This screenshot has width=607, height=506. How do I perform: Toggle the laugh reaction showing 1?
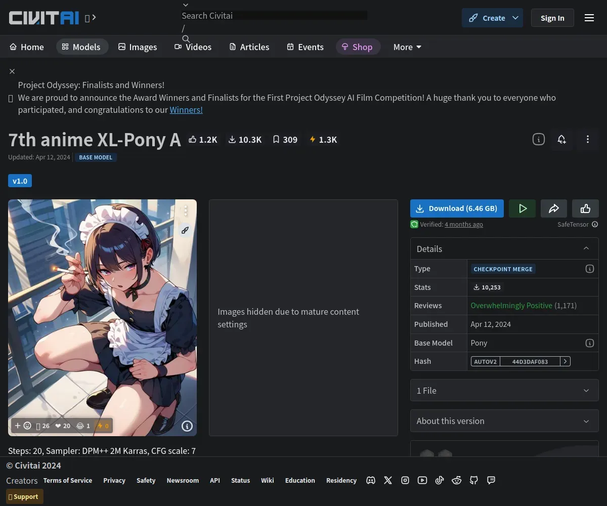click(83, 426)
